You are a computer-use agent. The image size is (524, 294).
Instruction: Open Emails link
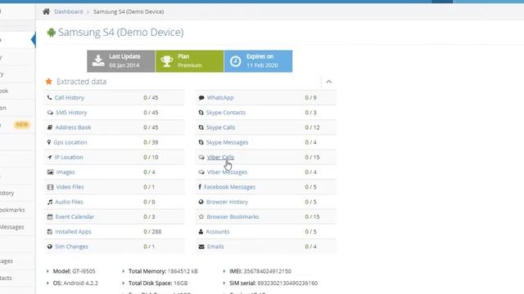[x=215, y=247]
